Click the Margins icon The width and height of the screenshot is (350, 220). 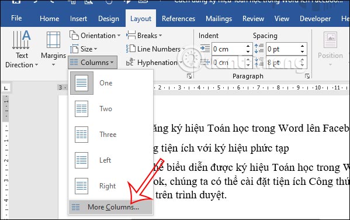[53, 40]
